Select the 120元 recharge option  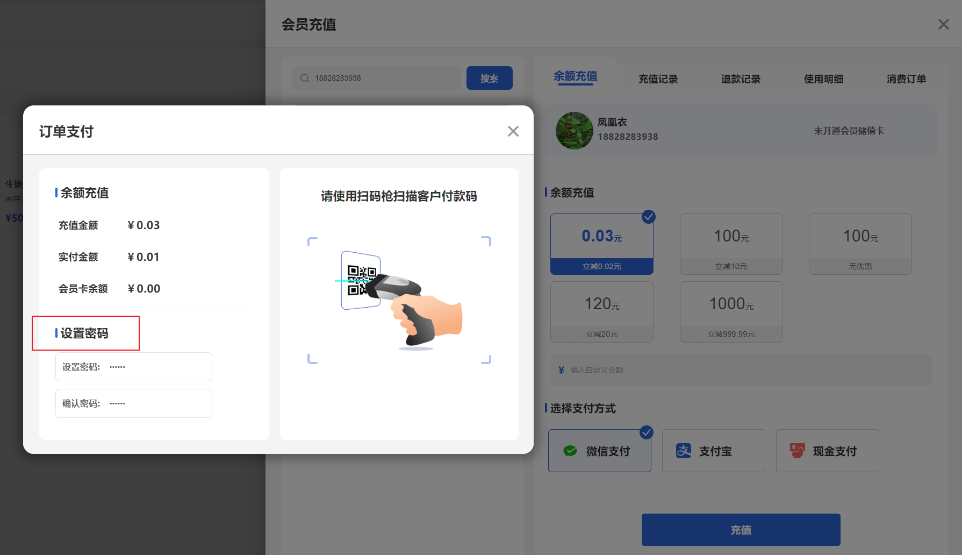click(601, 312)
